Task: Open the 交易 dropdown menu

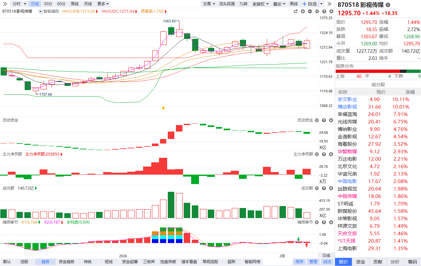Action: (208, 4)
